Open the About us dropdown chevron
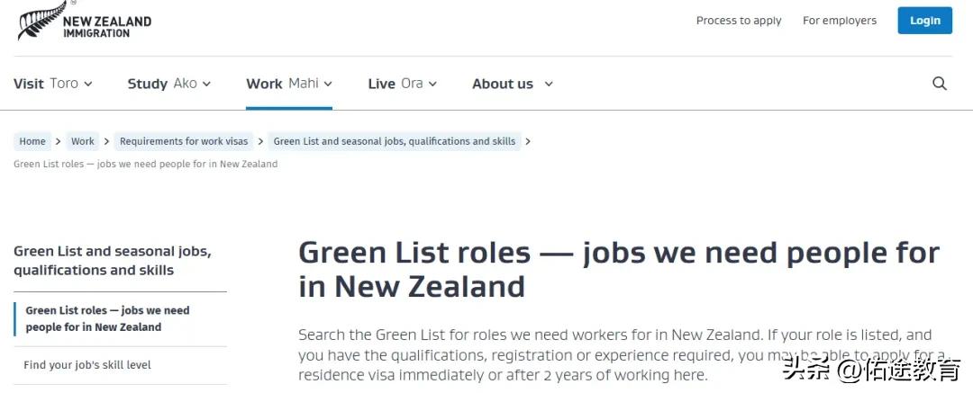 coord(549,84)
